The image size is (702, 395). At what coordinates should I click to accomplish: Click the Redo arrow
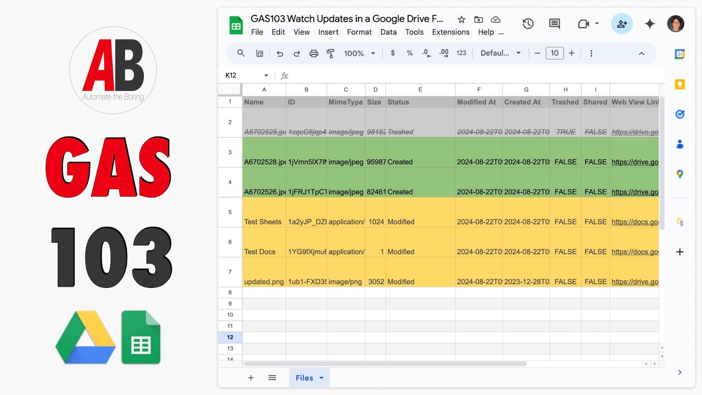tap(297, 54)
